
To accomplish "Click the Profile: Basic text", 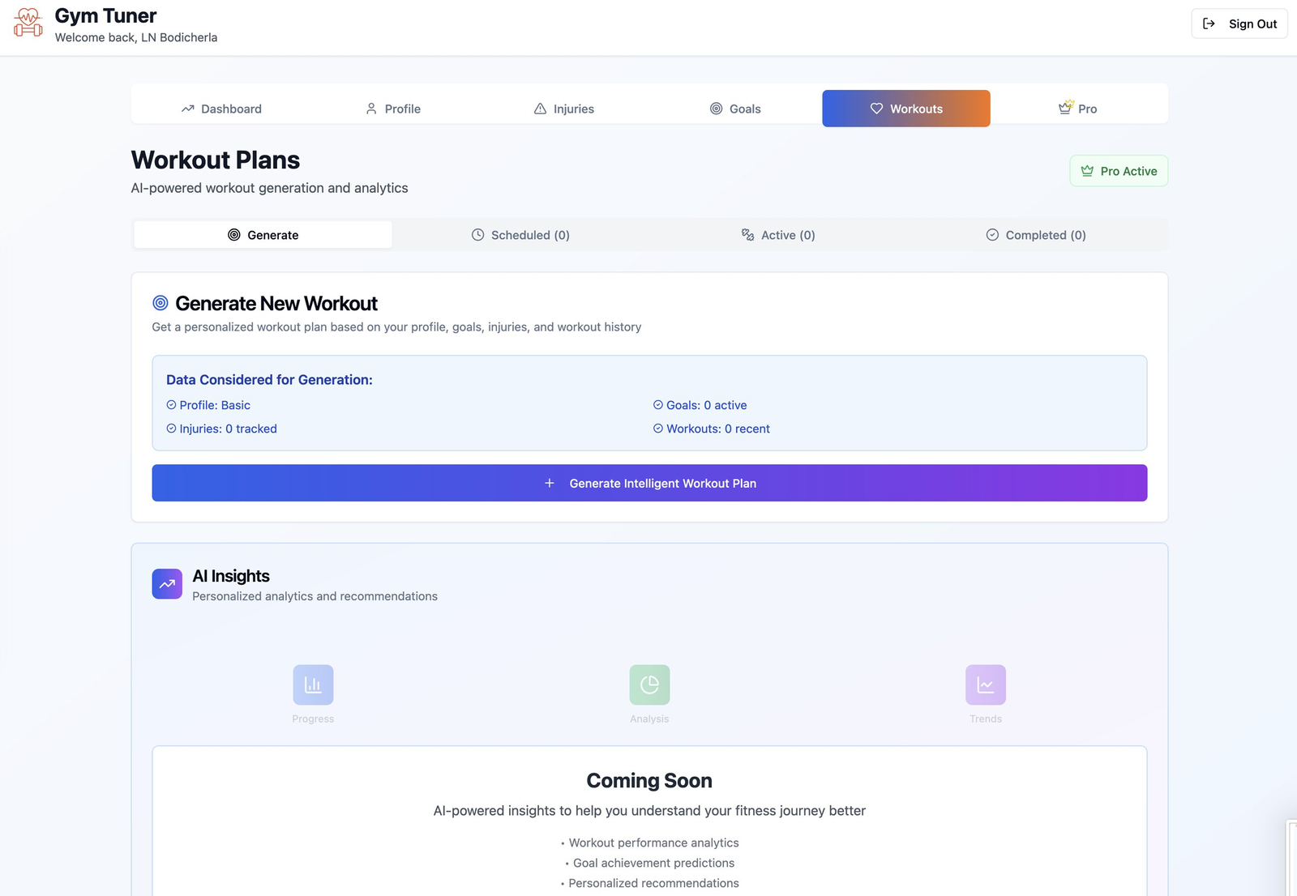I will 215,405.
